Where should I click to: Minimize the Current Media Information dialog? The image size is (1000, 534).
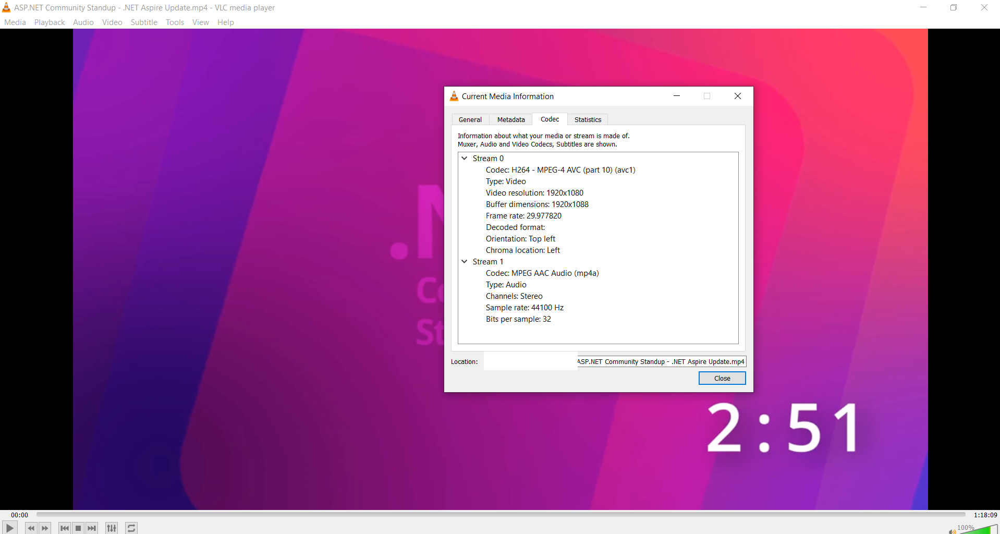pos(677,96)
